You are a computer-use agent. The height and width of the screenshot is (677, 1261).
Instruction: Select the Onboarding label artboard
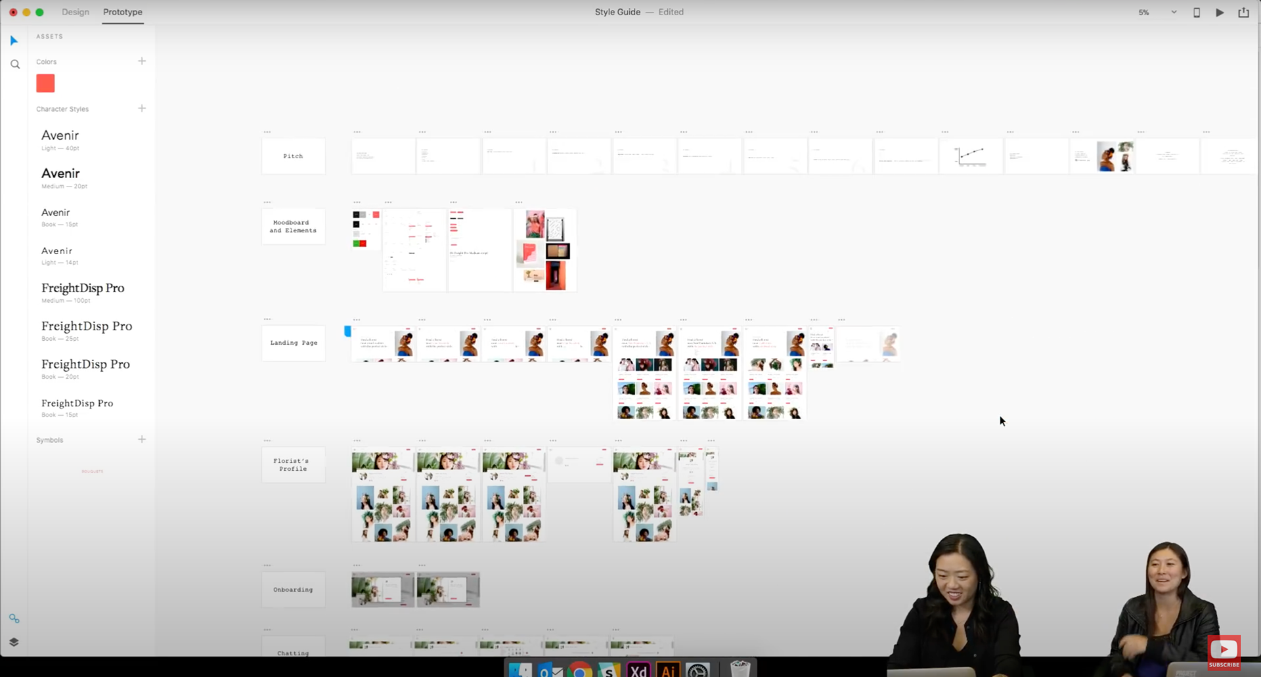(x=293, y=590)
